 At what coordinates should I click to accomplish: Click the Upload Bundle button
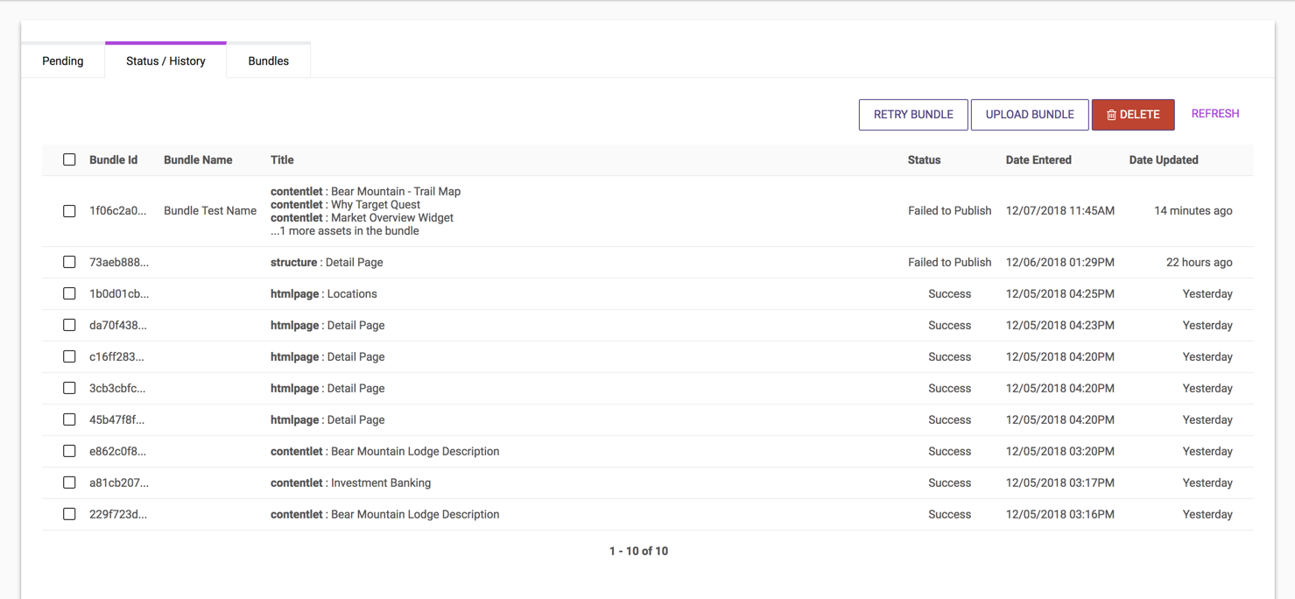[x=1029, y=115]
